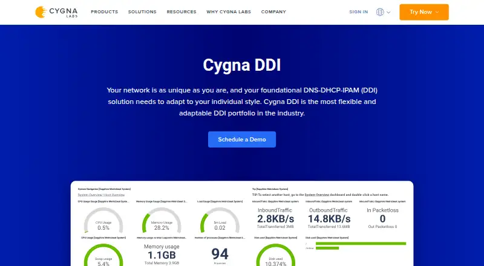Open the Company menu
The image size is (484, 266).
point(273,11)
